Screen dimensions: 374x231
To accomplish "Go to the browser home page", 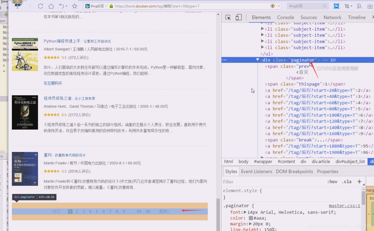I will (51, 6).
